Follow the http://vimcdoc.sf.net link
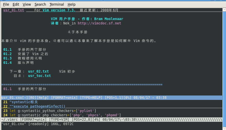The width and height of the screenshot is (226, 130). (99, 23)
